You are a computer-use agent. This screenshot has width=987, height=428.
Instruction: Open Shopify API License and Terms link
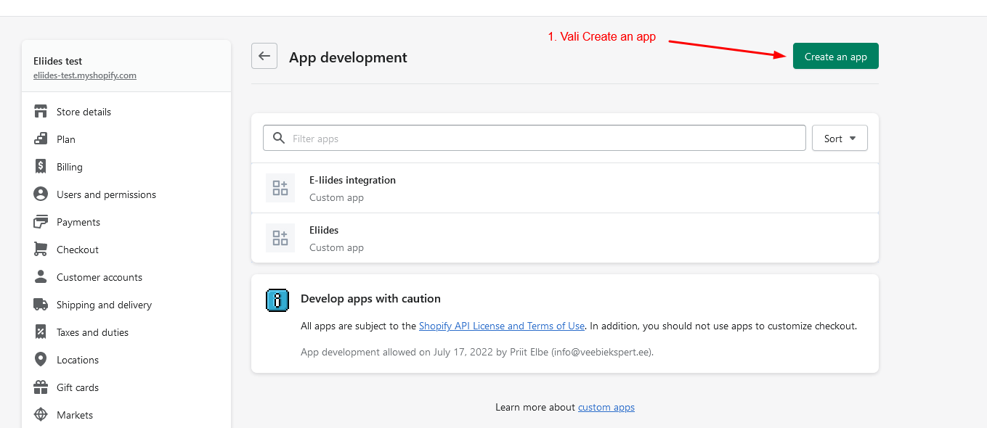point(501,326)
